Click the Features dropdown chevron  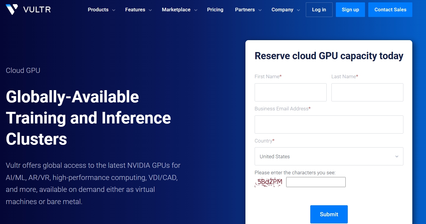click(x=150, y=10)
